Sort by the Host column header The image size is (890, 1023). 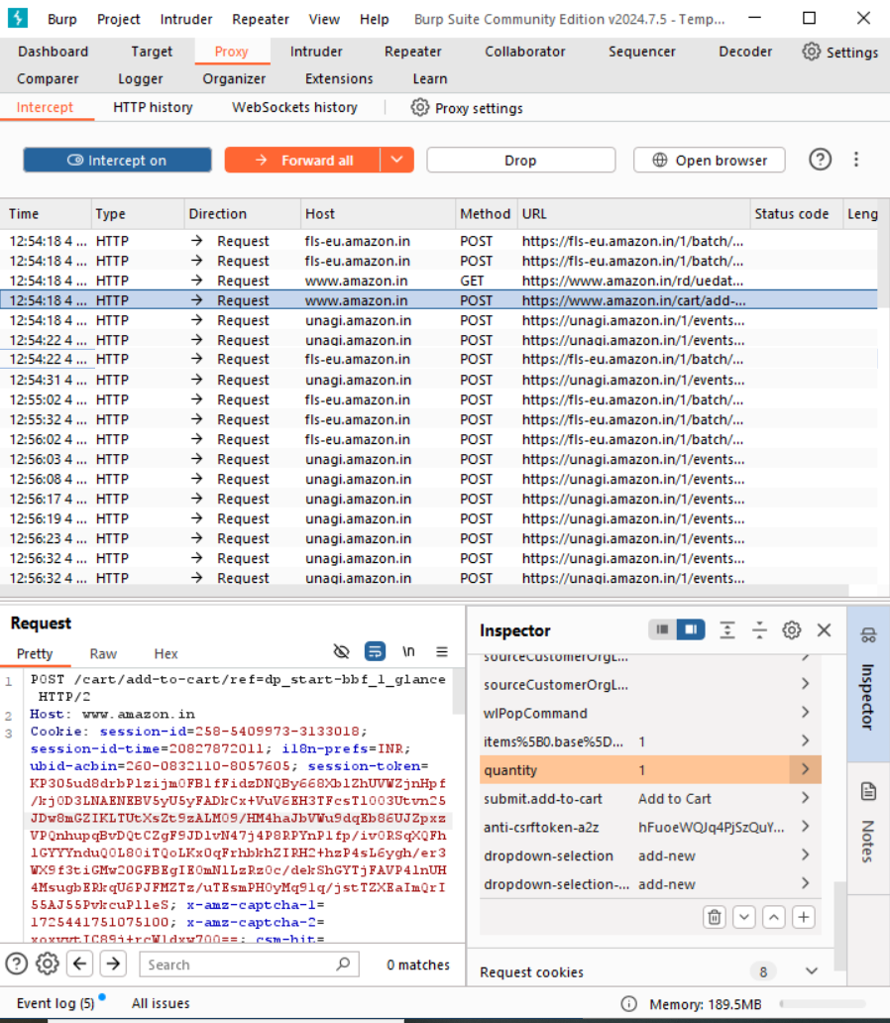(378, 214)
